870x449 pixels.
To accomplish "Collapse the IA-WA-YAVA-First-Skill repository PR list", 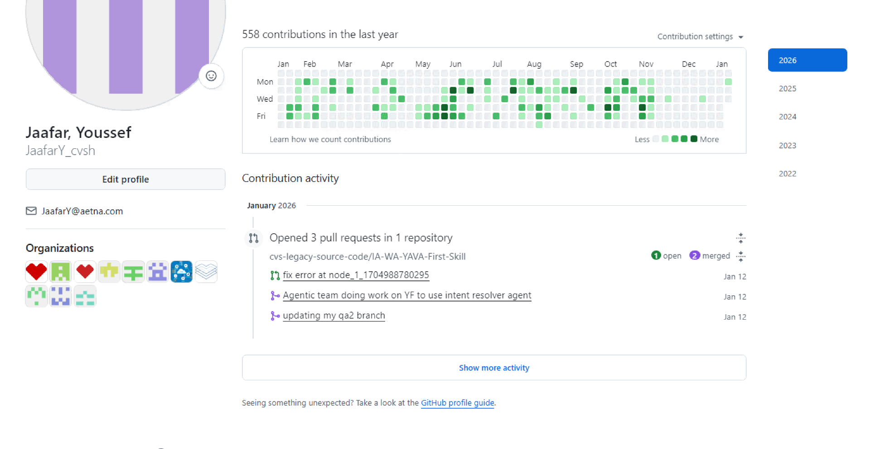I will 741,256.
